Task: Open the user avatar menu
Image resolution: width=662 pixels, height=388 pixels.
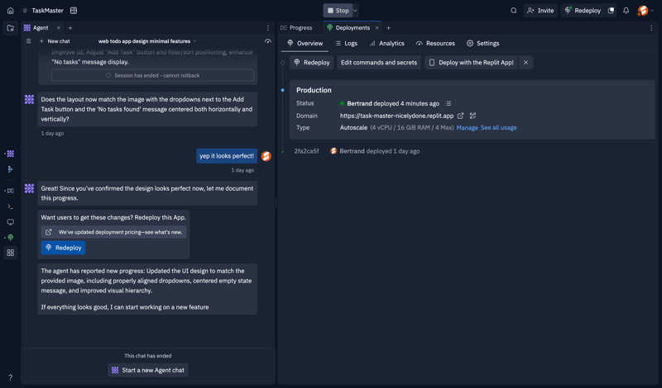Action: 643,11
